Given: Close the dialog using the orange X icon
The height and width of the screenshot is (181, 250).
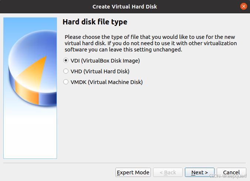Looking at the screenshot, I should (x=243, y=6).
